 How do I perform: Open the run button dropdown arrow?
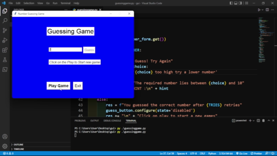263,10
